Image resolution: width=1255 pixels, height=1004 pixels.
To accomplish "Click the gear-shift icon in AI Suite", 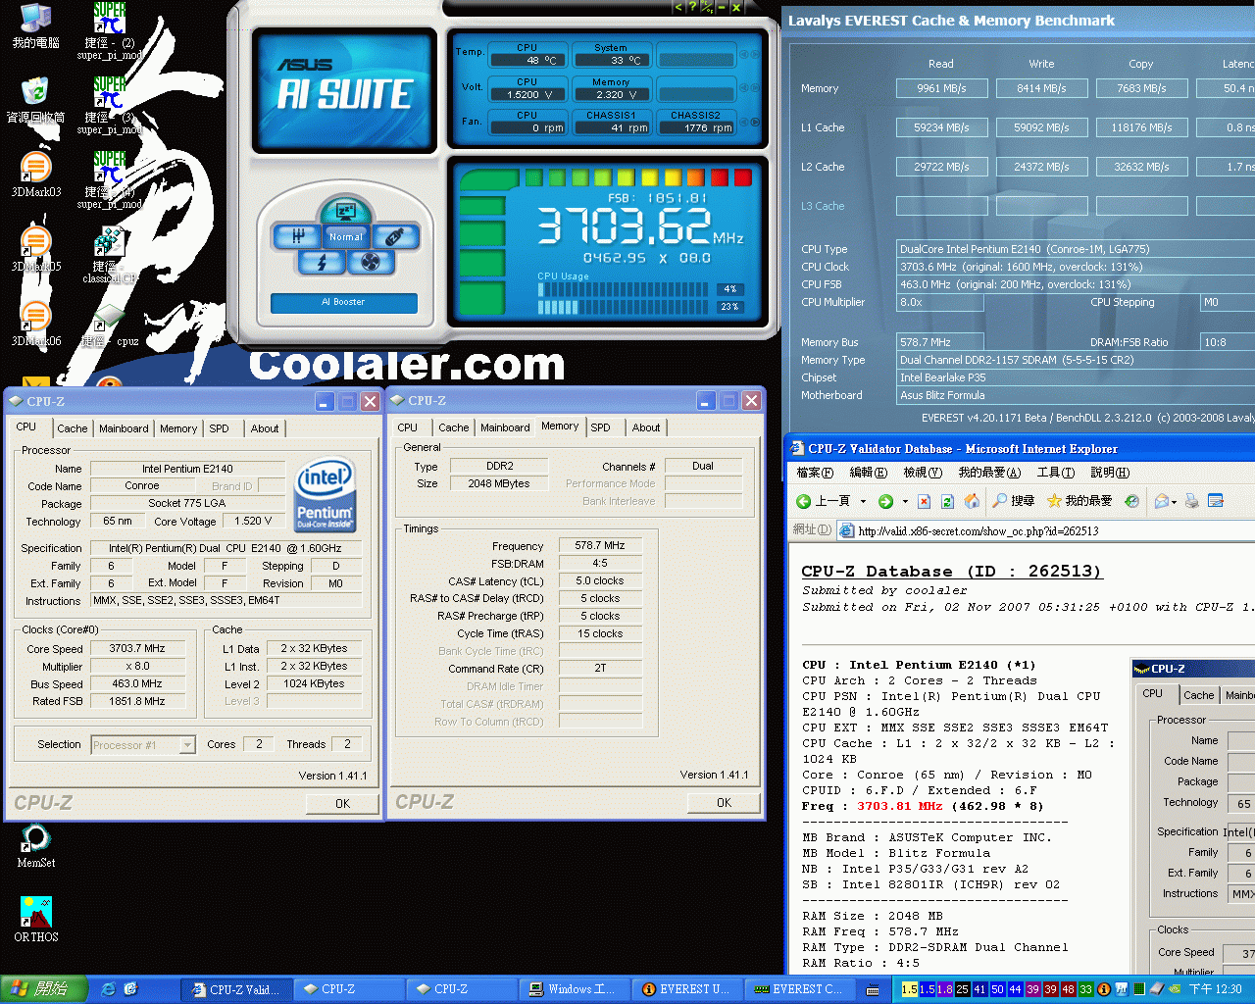I will point(298,236).
